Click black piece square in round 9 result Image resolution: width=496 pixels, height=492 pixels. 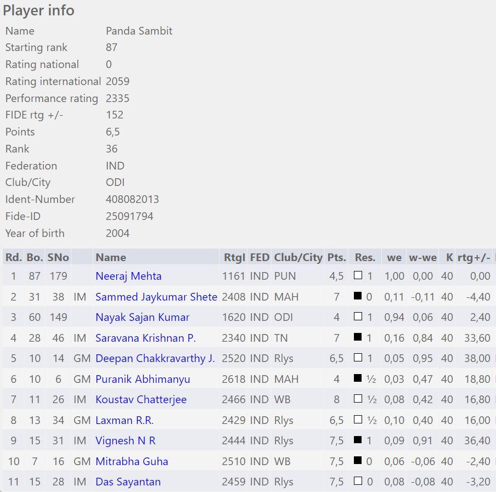(x=358, y=440)
